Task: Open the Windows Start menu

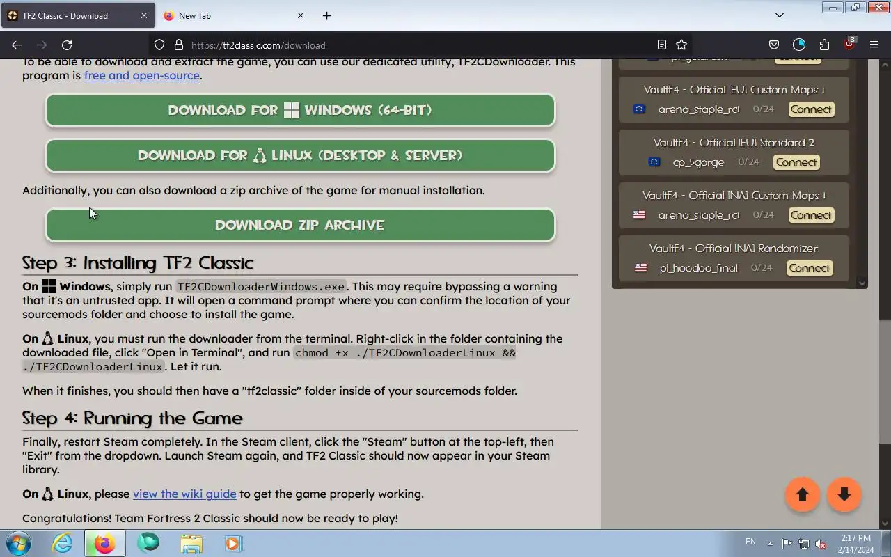Action: [18, 543]
